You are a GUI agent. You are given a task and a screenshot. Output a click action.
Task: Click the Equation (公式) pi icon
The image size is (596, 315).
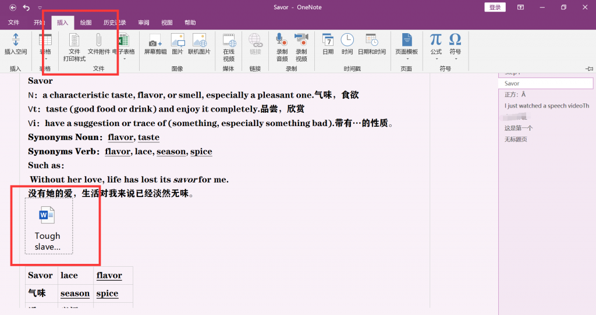coord(435,39)
